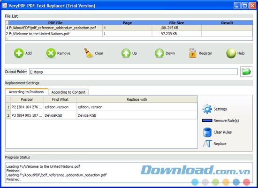
Task: Click the Find What column header
Action: click(x=60, y=99)
